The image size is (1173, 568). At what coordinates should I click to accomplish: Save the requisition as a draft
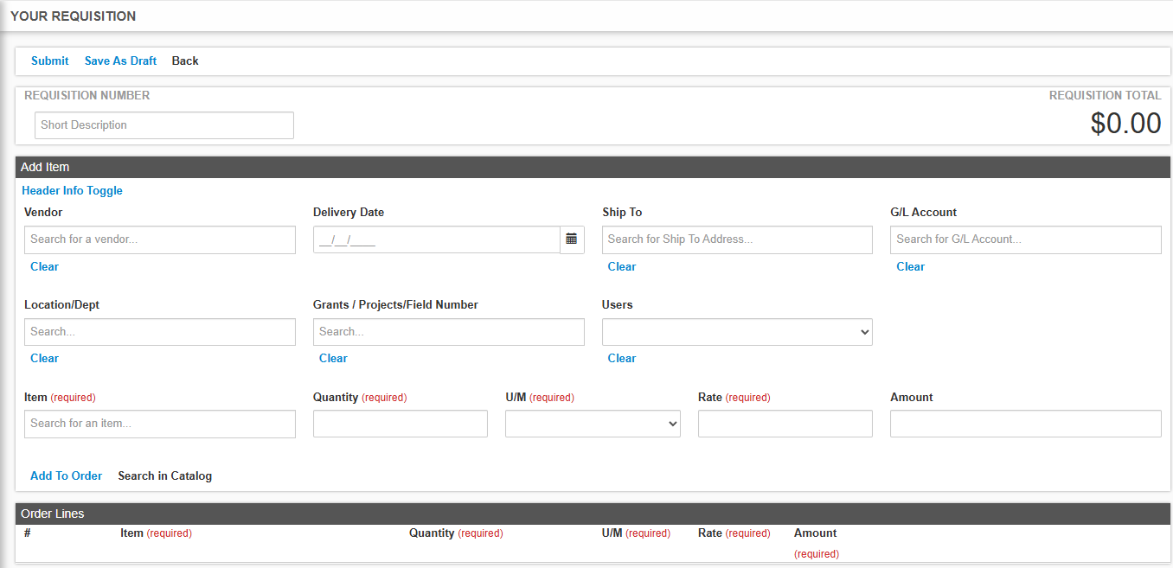[x=120, y=61]
